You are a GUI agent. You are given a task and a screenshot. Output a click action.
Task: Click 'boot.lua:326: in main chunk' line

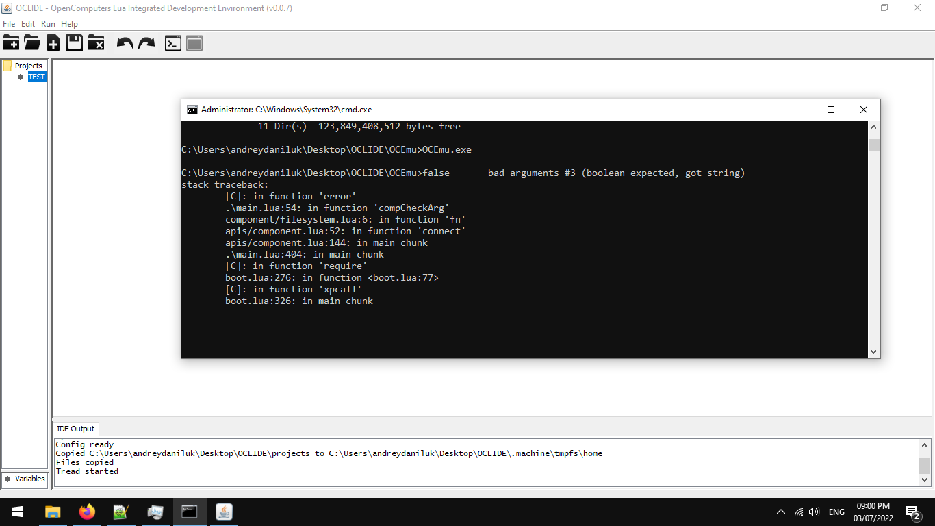299,301
